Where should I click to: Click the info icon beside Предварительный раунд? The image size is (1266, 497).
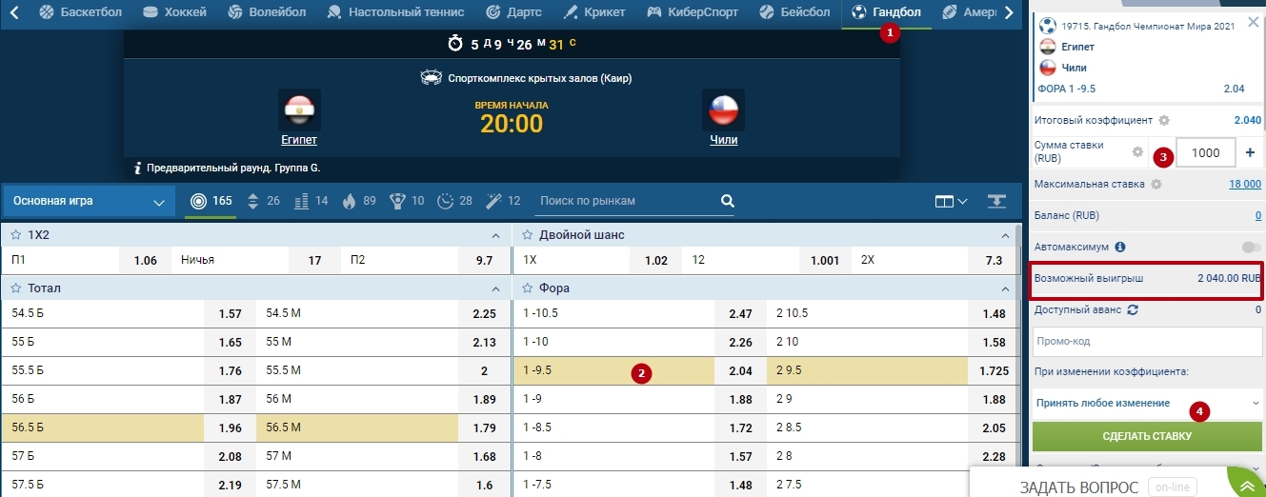(x=137, y=169)
